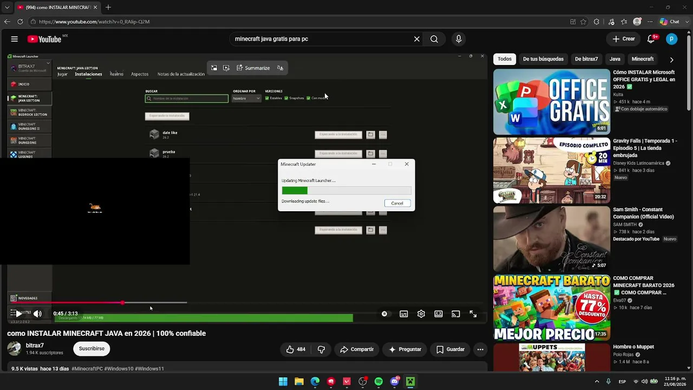Open File Explorer from the taskbar

pyautogui.click(x=299, y=381)
